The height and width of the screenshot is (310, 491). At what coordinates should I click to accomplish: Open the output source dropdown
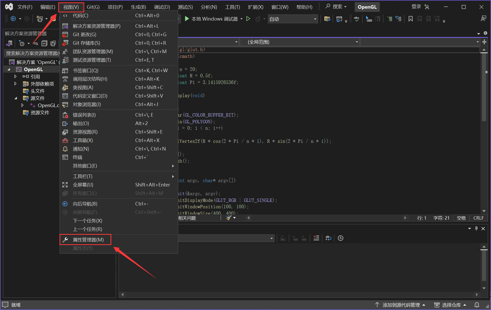pyautogui.click(x=226, y=238)
